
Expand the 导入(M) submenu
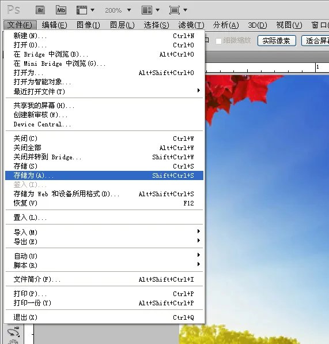[x=104, y=232]
